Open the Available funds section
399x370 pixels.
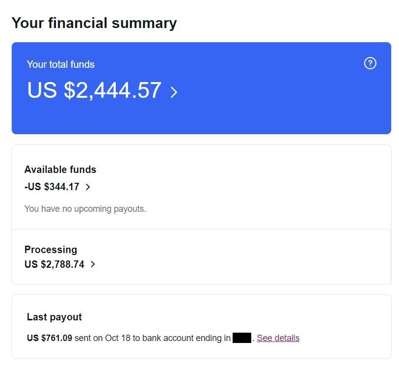point(60,170)
